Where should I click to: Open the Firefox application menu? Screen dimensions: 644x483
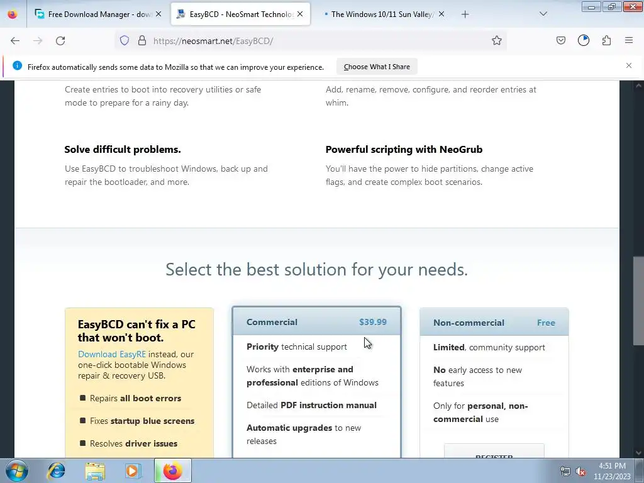point(629,40)
